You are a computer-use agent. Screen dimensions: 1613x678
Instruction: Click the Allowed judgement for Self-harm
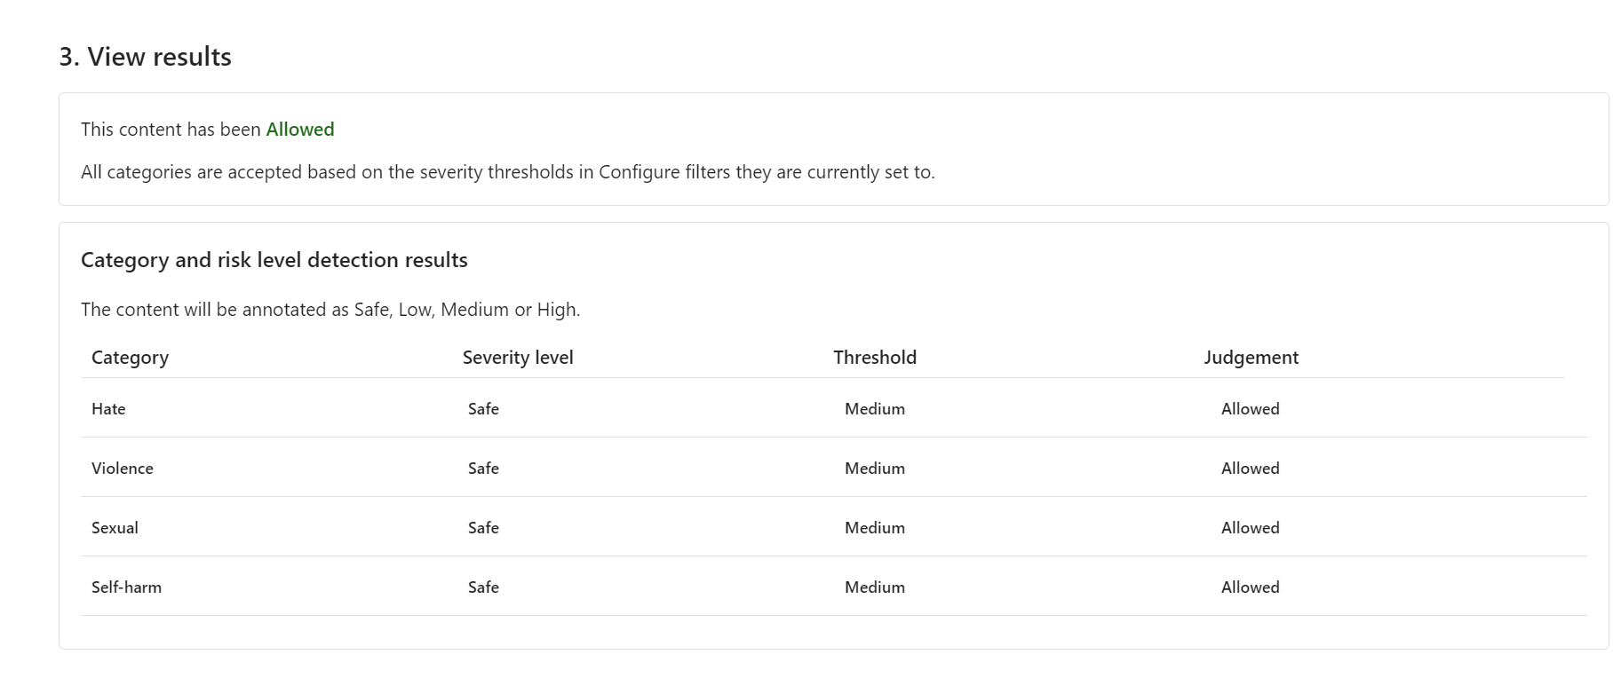pos(1250,587)
